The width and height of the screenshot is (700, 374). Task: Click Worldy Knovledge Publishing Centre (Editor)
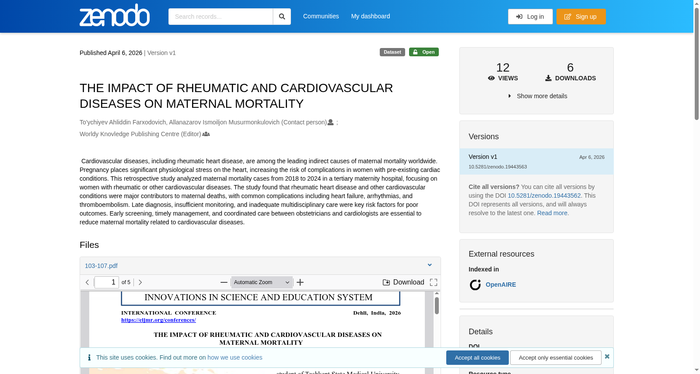click(140, 134)
